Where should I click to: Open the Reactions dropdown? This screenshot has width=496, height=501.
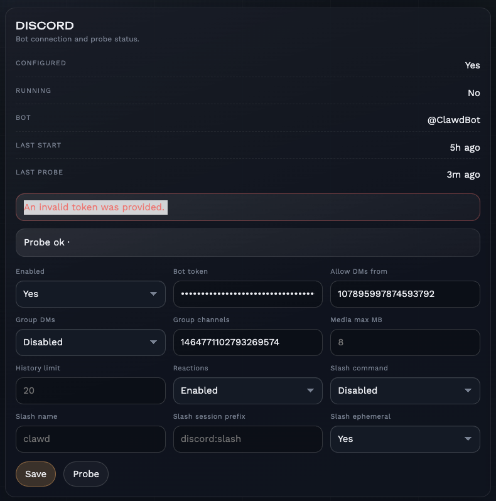247,391
